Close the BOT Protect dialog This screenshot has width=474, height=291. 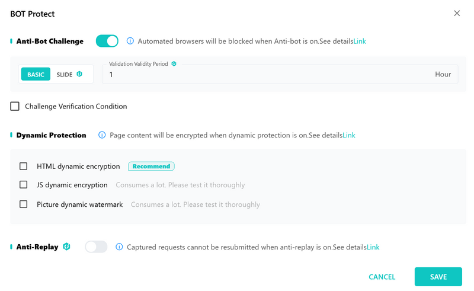coord(457,13)
